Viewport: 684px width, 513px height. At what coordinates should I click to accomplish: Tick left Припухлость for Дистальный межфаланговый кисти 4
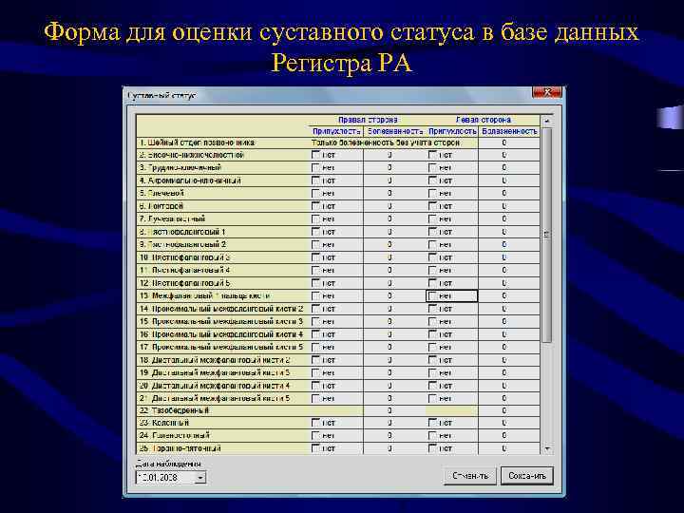[432, 386]
